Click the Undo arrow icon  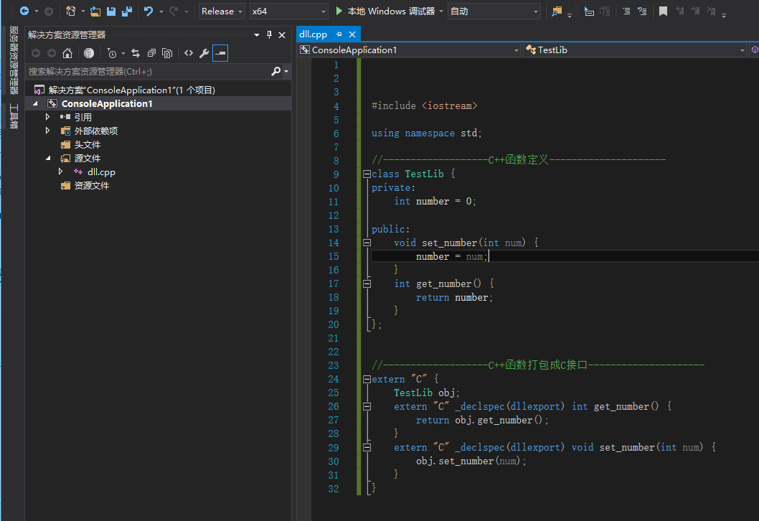coord(148,11)
